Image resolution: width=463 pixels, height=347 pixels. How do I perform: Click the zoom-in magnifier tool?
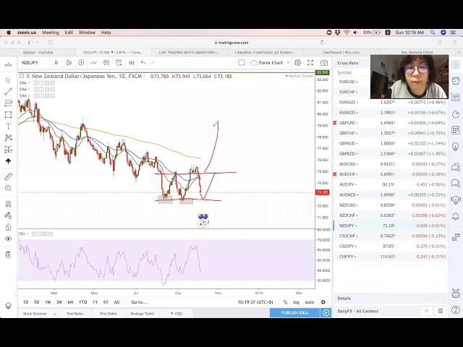(8, 188)
